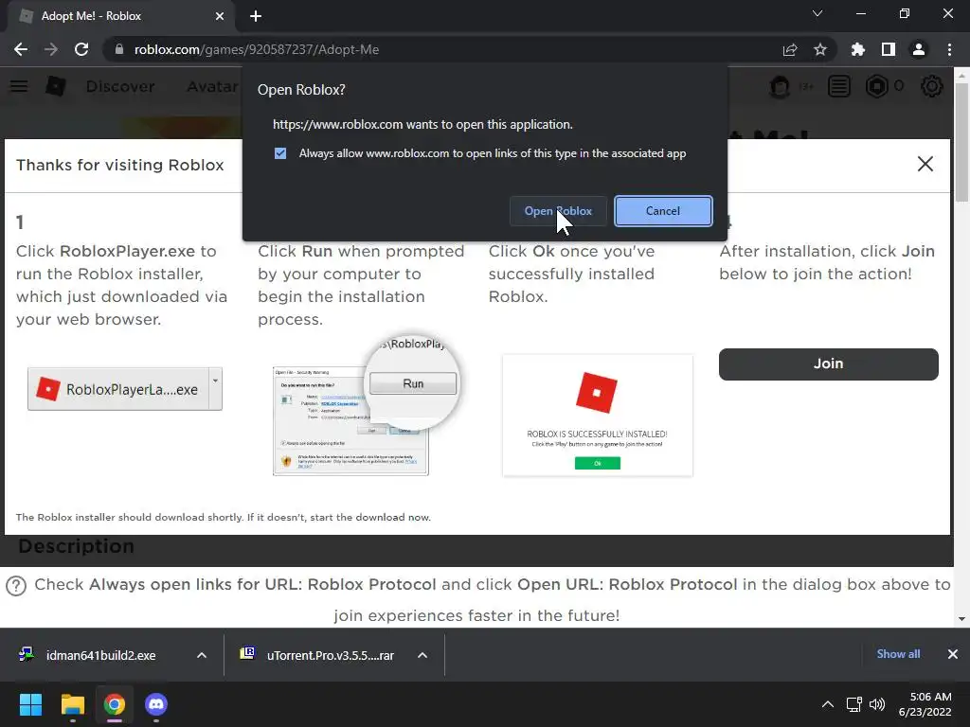
Task: Toggle the Chrome side panel icon
Action: (889, 49)
